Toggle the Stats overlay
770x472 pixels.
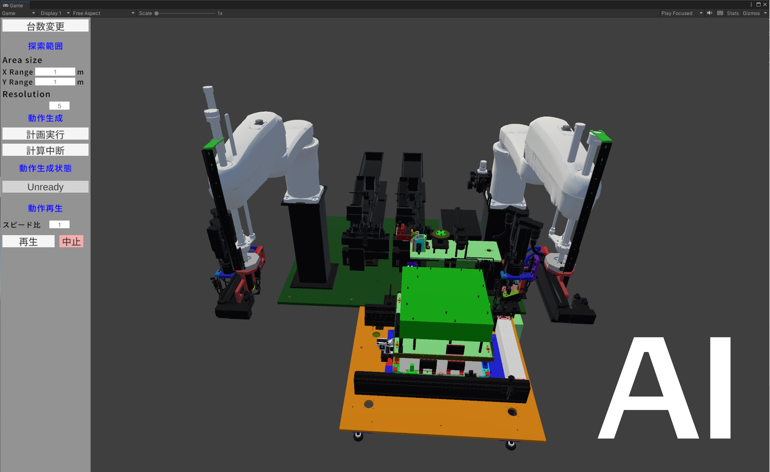(732, 13)
